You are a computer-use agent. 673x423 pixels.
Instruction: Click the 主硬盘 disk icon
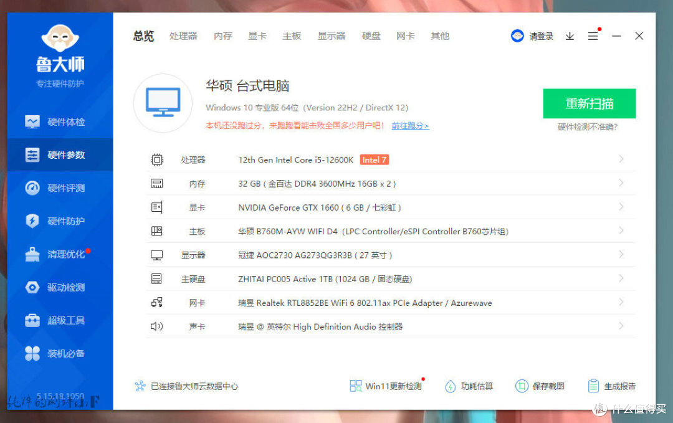[x=156, y=279]
